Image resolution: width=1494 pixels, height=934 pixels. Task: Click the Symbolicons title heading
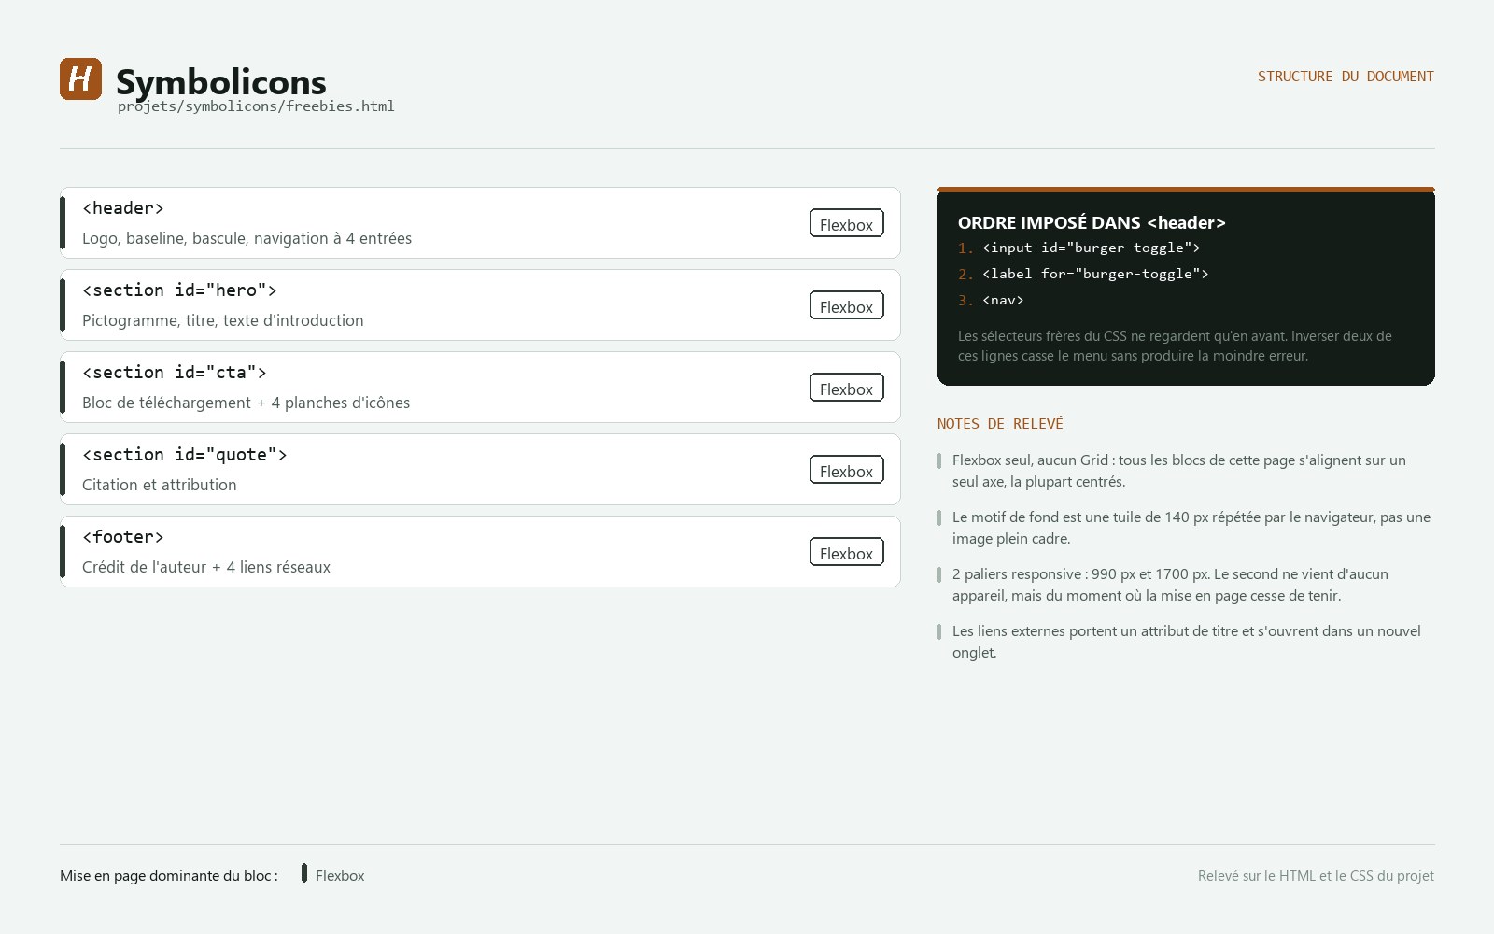221,81
